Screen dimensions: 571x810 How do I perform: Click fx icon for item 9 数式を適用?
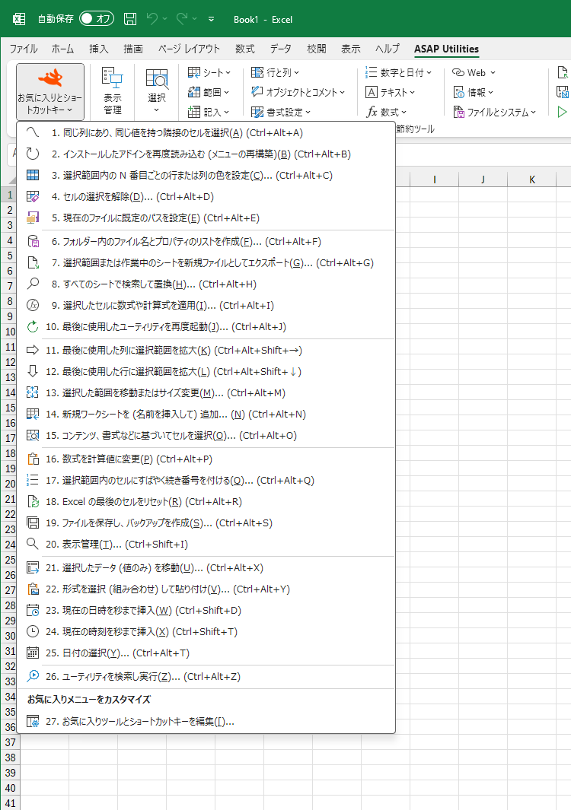33,305
